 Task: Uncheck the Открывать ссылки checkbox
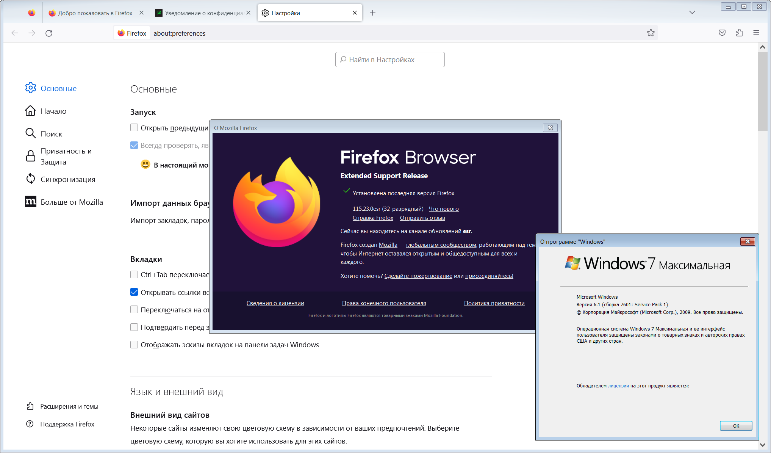tap(134, 292)
